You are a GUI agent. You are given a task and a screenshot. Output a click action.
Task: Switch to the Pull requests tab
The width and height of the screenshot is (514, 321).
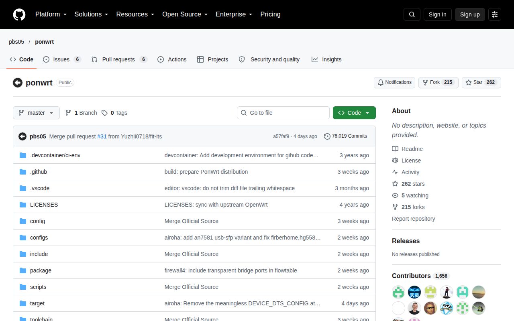click(x=119, y=59)
